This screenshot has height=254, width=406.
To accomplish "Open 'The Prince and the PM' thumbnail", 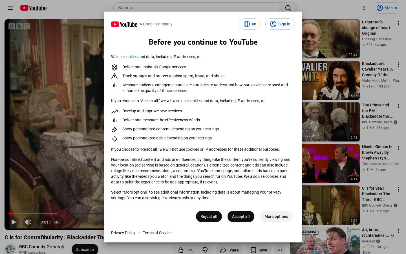I will coord(331,122).
